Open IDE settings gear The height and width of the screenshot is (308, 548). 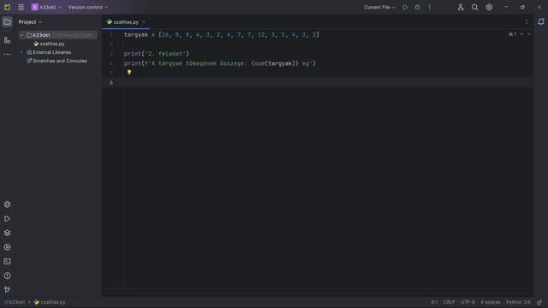[489, 7]
